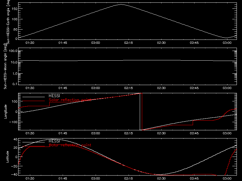The width and height of the screenshot is (242, 181).
Task: Click 01:45 under the Longitude plot
Action: tap(63, 133)
